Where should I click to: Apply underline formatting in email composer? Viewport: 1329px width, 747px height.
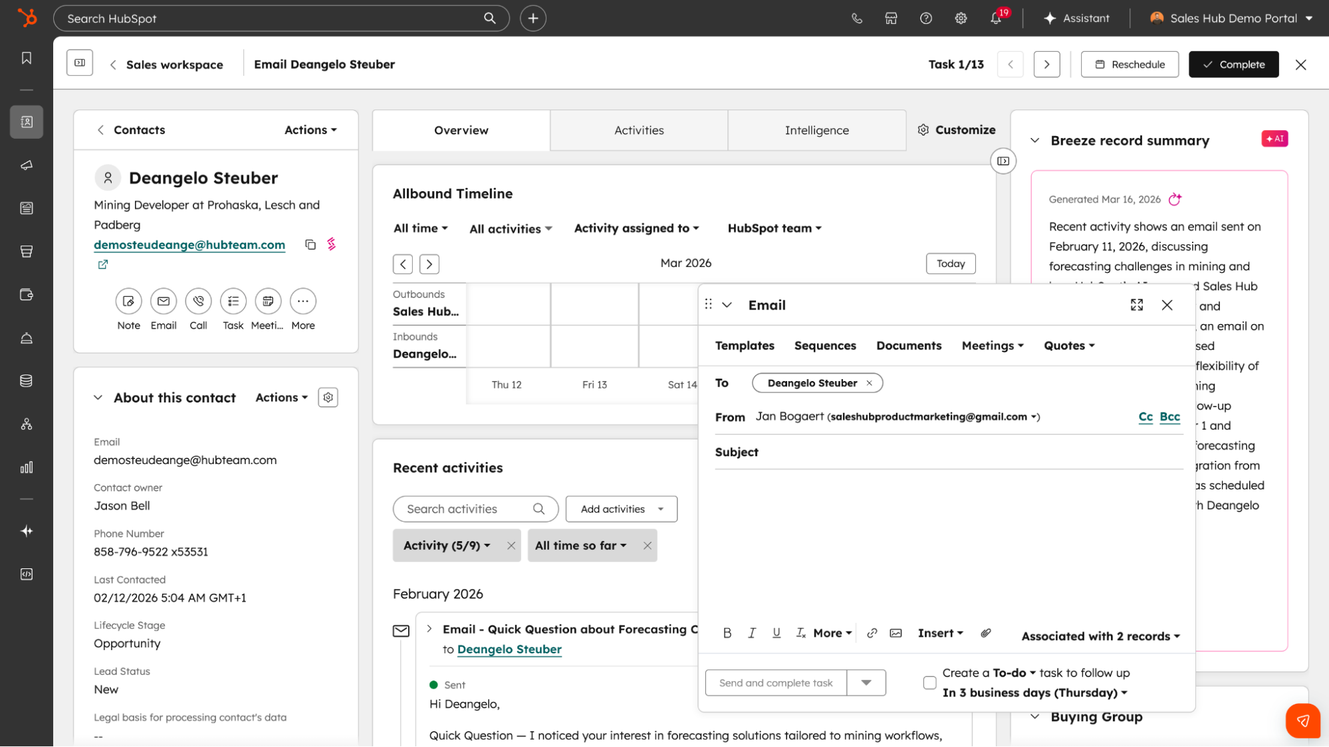pos(777,633)
